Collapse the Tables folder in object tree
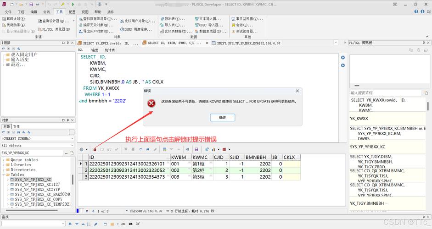This screenshot has width=432, height=229. pyautogui.click(x=3, y=174)
